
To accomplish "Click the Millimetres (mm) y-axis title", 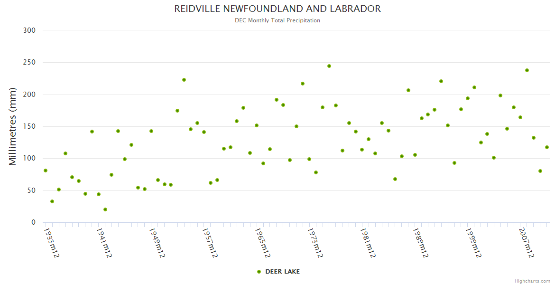I will pyautogui.click(x=13, y=126).
